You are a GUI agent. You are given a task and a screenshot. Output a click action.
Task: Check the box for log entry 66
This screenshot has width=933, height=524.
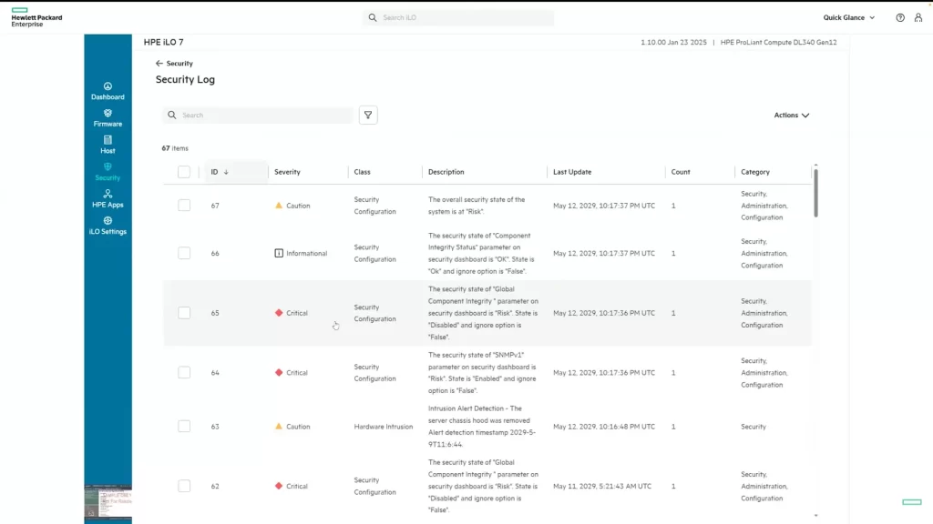pyautogui.click(x=184, y=253)
